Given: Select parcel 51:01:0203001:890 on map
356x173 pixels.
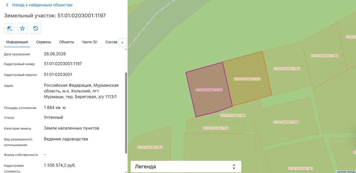Looking at the screenshot, I should [x=285, y=122].
